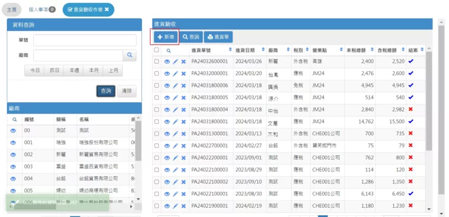Check row PA24031800004 checkbox

(156, 110)
